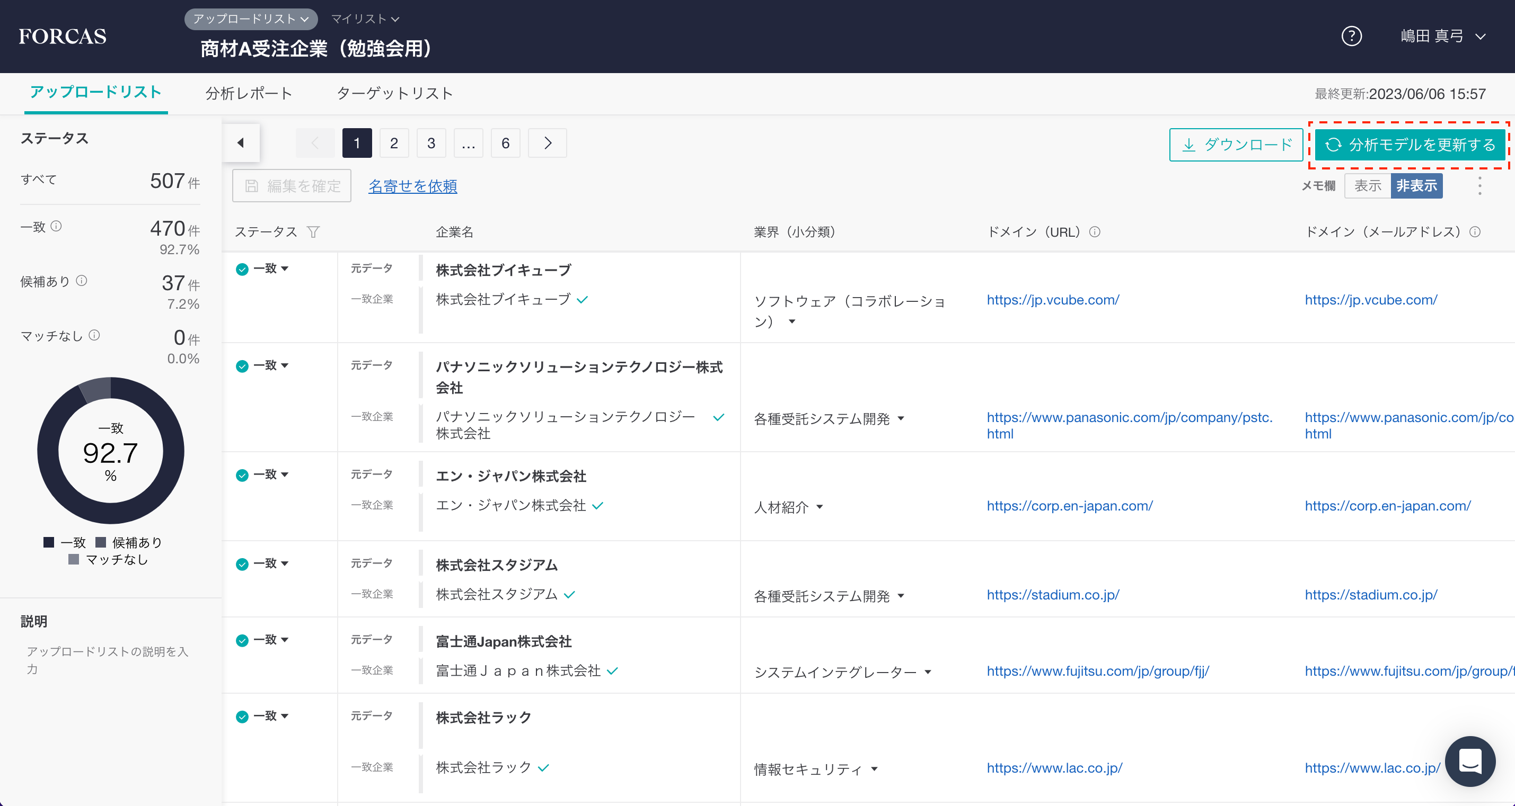
Task: Expand the 人材紹介 industry dropdown
Action: (x=820, y=507)
